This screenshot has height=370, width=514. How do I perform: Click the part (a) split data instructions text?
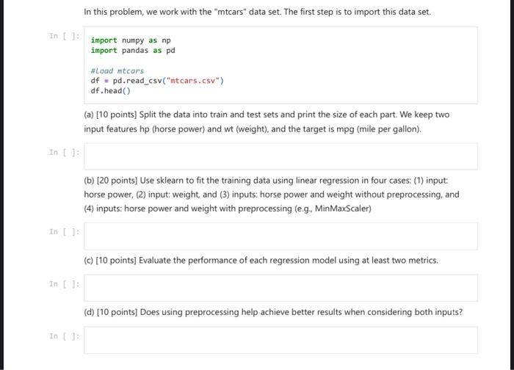[267, 122]
